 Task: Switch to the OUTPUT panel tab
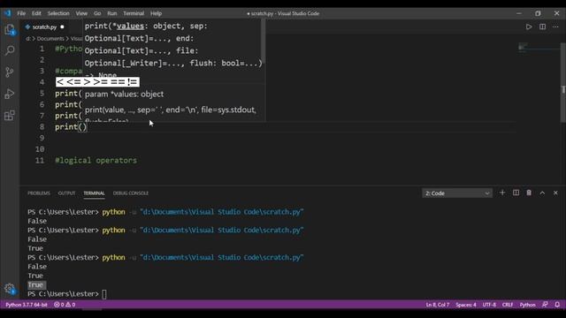[x=67, y=193]
